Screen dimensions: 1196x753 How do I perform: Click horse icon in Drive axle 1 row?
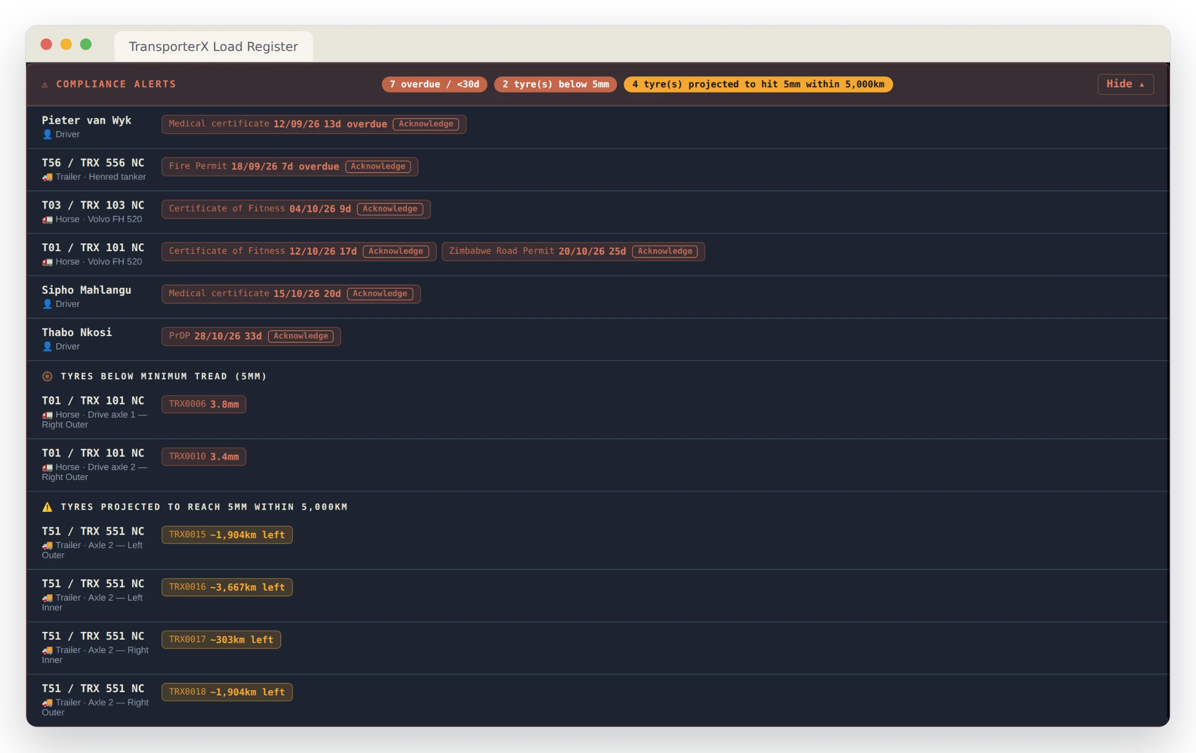(x=47, y=415)
